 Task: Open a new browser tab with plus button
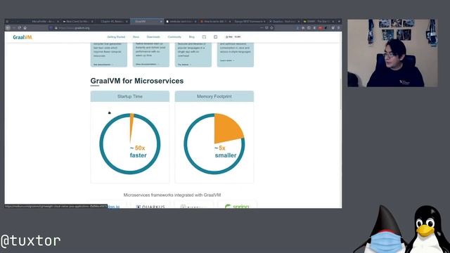[x=339, y=22]
